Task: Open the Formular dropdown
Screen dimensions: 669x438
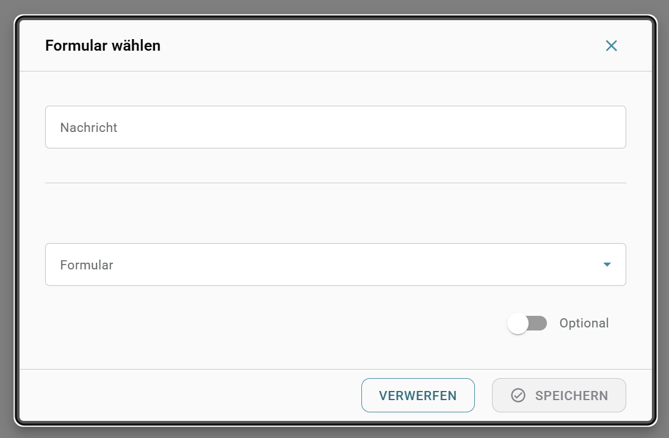Action: point(335,265)
